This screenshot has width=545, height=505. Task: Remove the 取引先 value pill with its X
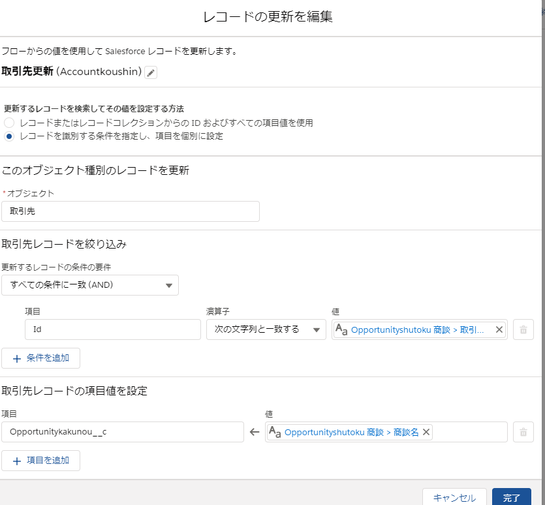499,329
